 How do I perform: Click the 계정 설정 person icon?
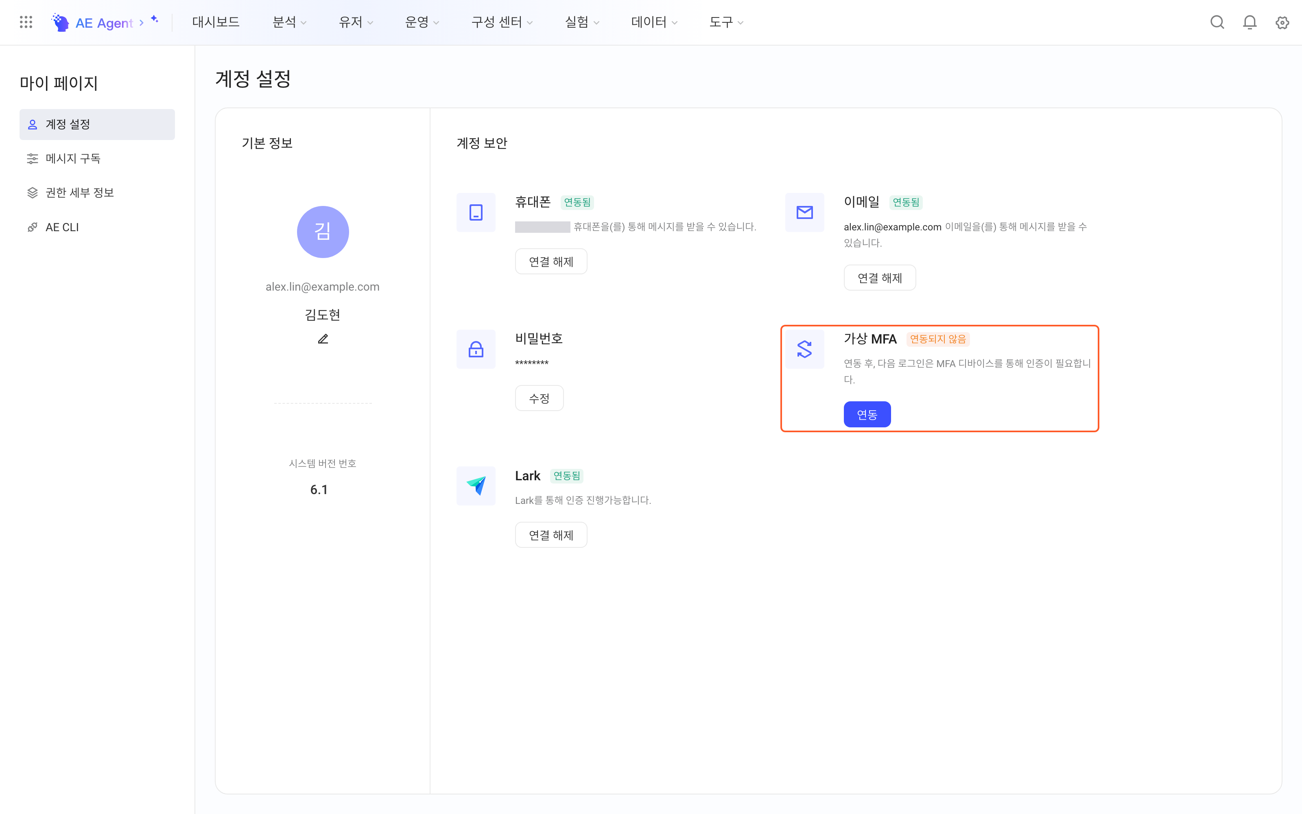pyautogui.click(x=32, y=125)
